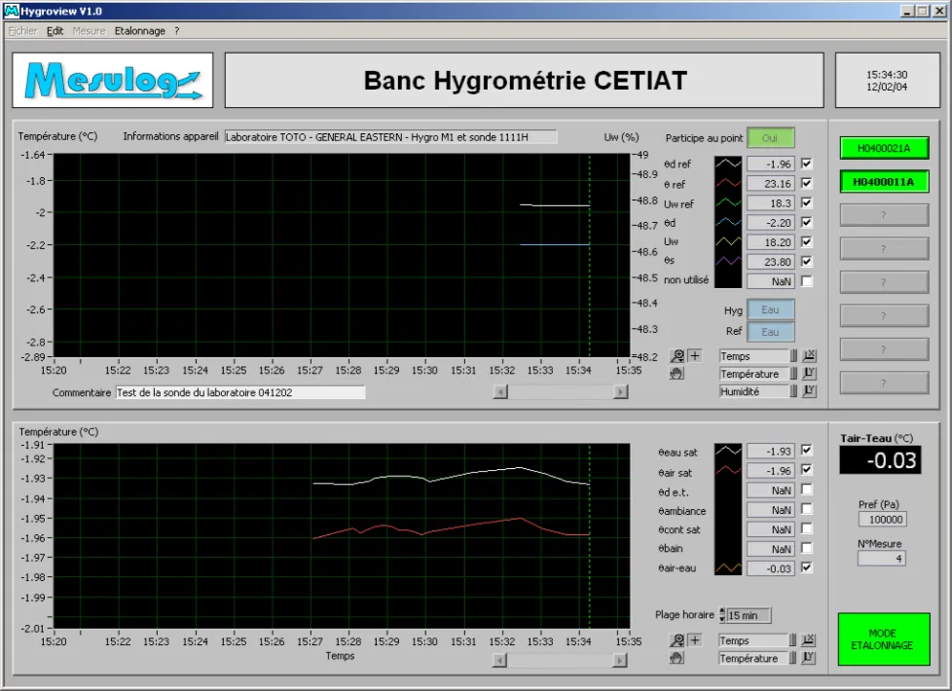Enable the θambiance checkbox
The height and width of the screenshot is (691, 952).
807,509
